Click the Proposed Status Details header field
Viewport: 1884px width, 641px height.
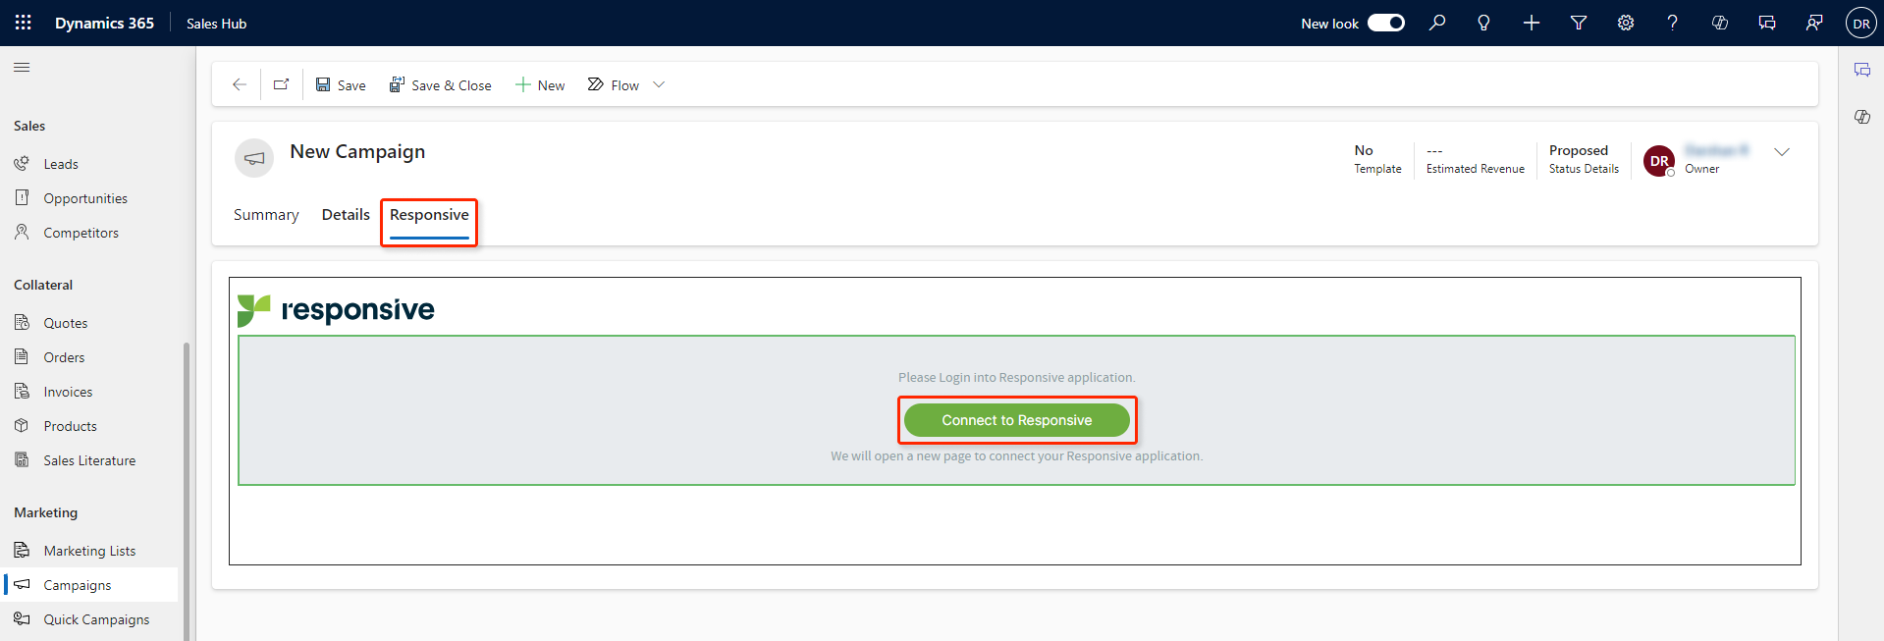1584,159
